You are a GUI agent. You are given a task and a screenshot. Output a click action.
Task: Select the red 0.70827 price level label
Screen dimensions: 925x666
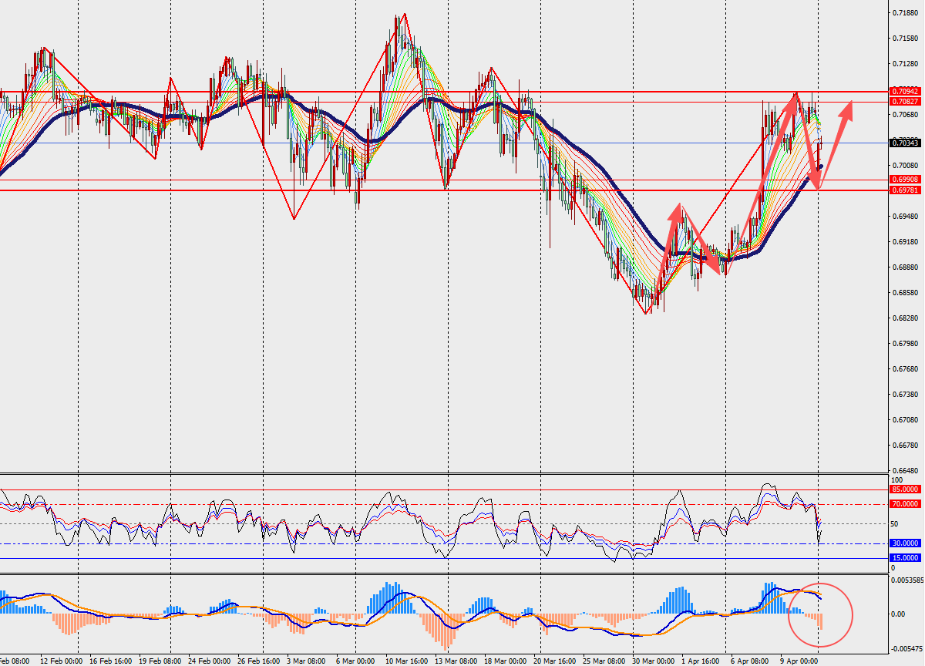904,101
